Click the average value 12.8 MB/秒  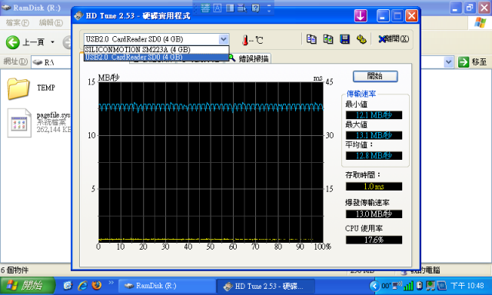[374, 156]
